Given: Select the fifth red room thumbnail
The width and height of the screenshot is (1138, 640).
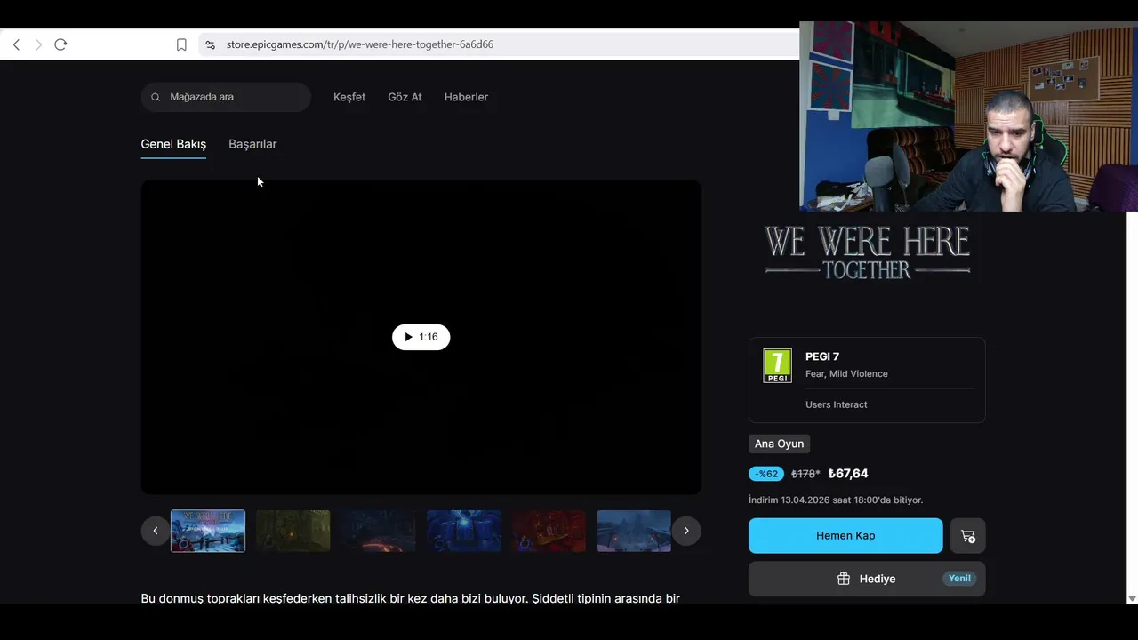Looking at the screenshot, I should [549, 531].
